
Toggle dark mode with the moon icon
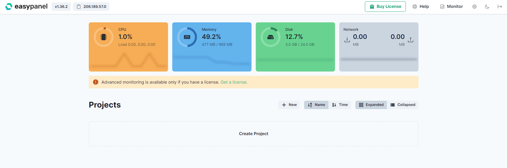[487, 7]
